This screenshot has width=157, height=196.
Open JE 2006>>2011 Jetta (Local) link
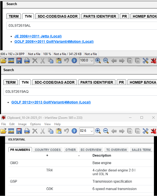click(x=38, y=36)
